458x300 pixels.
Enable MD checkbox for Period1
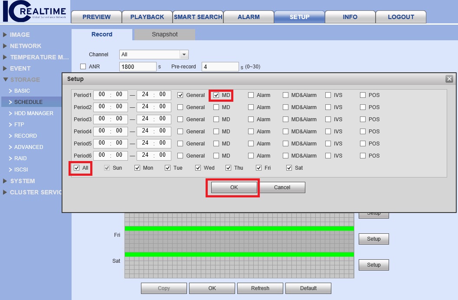pyautogui.click(x=216, y=95)
